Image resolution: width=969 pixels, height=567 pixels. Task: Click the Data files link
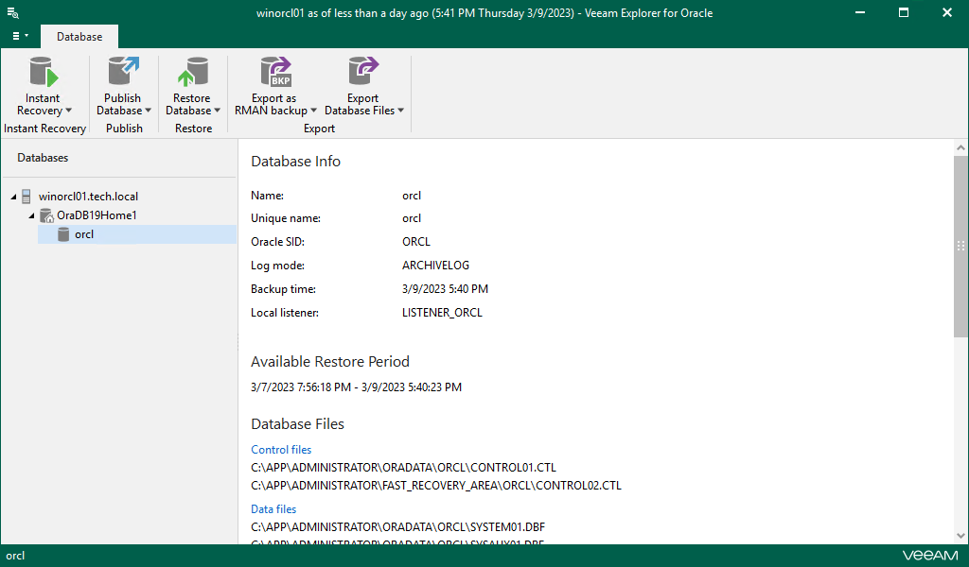[273, 509]
